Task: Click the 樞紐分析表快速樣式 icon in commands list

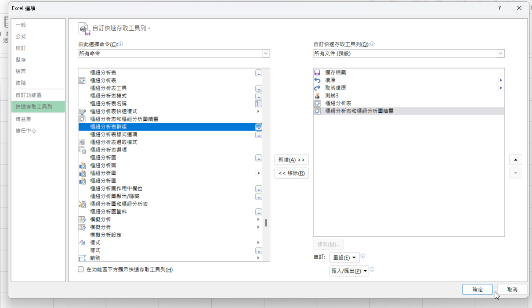Action: click(x=82, y=111)
